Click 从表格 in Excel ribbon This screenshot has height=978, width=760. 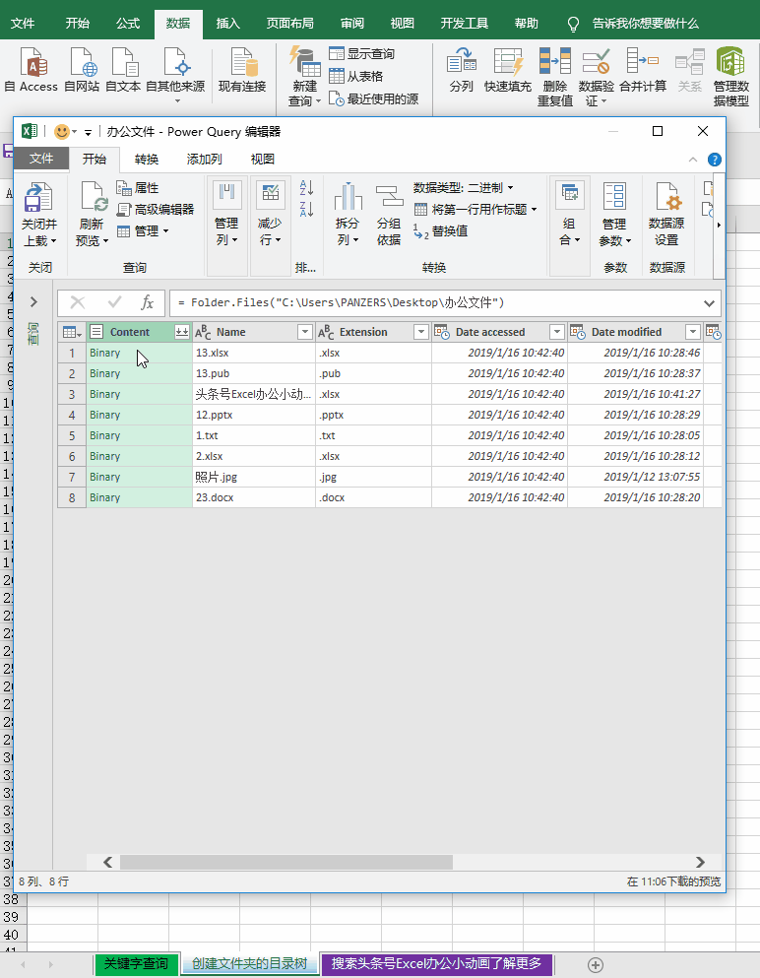356,77
